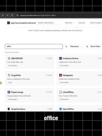This screenshot has width=102, height=136.
Task: Open the Submit project page
Action: click(x=96, y=23)
